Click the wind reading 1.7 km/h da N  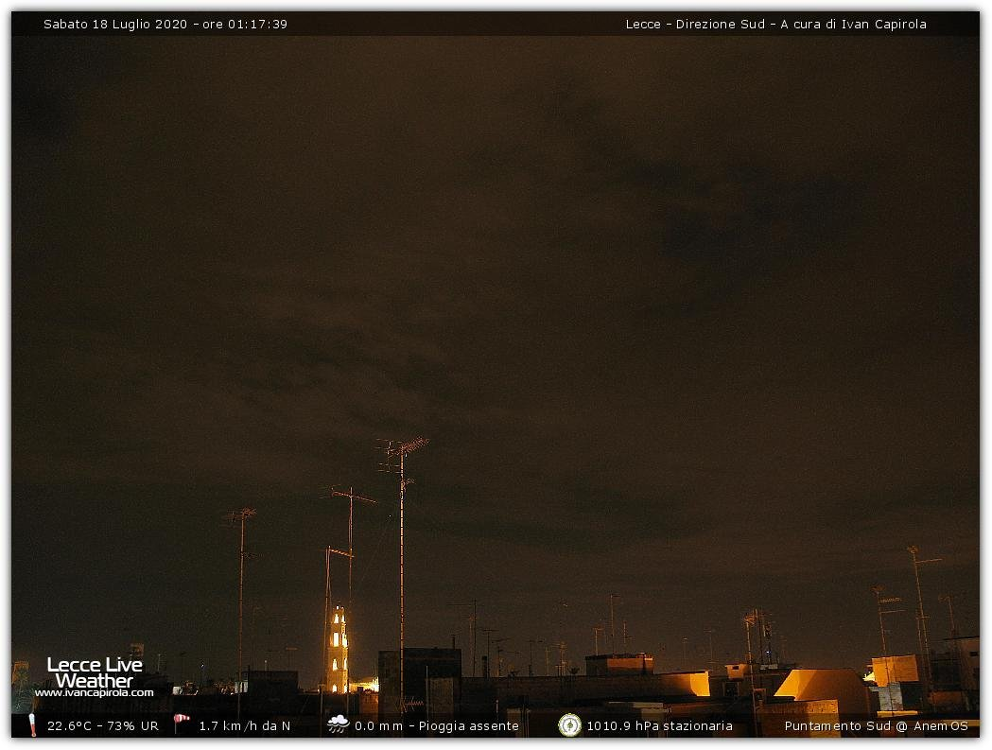tap(245, 726)
